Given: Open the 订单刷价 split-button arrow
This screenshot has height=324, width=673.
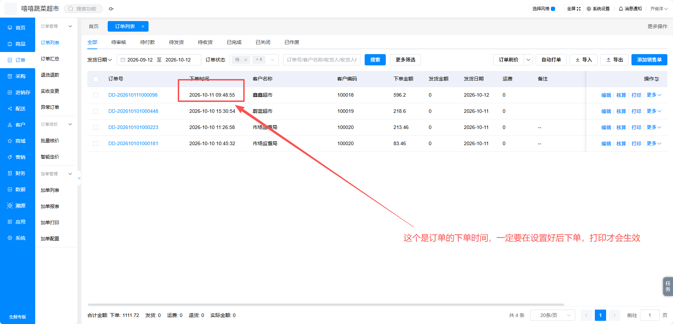Looking at the screenshot, I should click(x=528, y=60).
